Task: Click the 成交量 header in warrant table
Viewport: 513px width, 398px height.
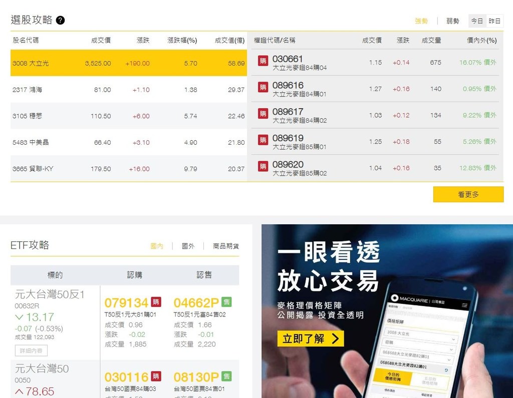Action: coord(431,40)
